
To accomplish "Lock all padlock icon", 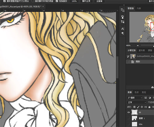I will point(149,107).
